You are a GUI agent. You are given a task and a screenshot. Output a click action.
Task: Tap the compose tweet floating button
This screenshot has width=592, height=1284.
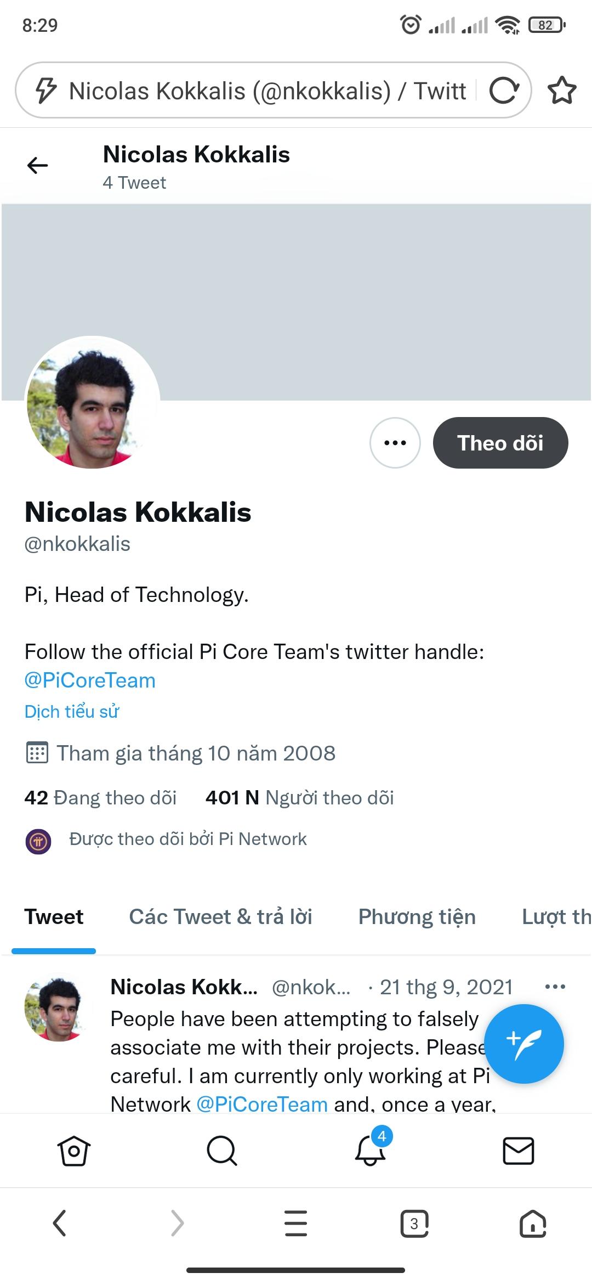[524, 1044]
